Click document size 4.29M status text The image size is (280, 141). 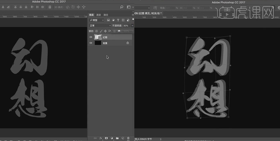143,139
